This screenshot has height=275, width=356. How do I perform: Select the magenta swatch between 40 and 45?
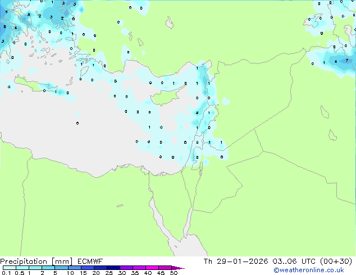152,268
